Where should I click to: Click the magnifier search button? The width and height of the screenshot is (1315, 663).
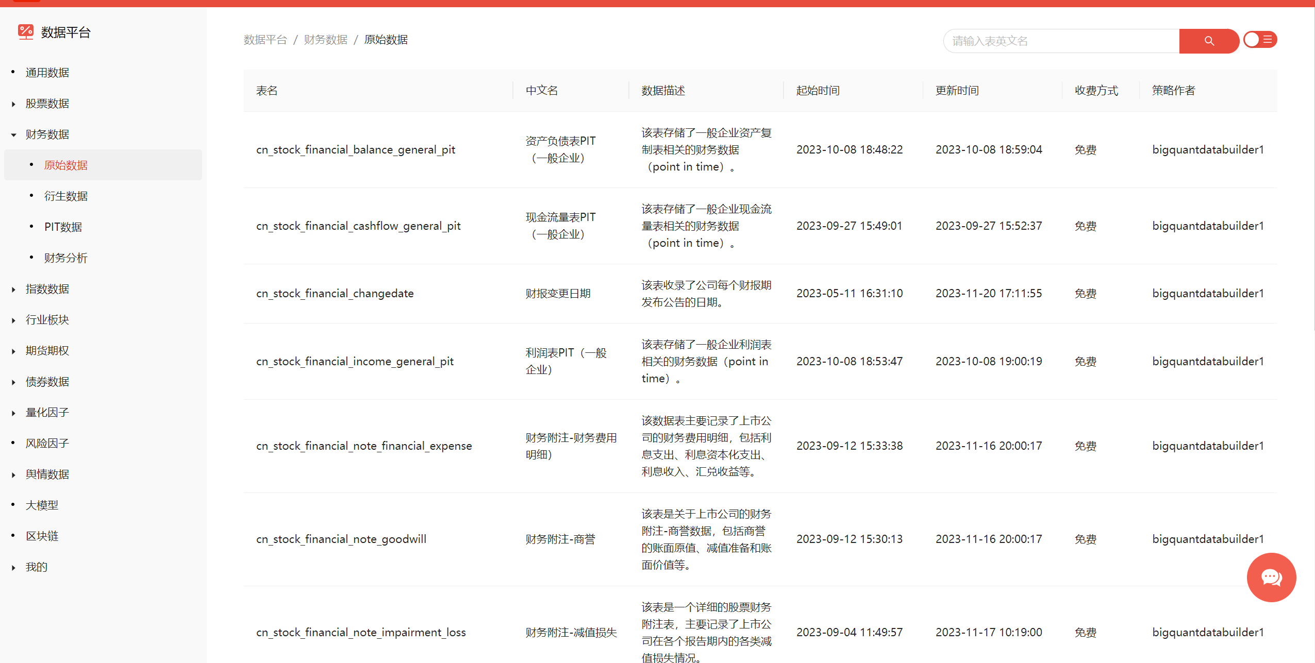pyautogui.click(x=1208, y=41)
